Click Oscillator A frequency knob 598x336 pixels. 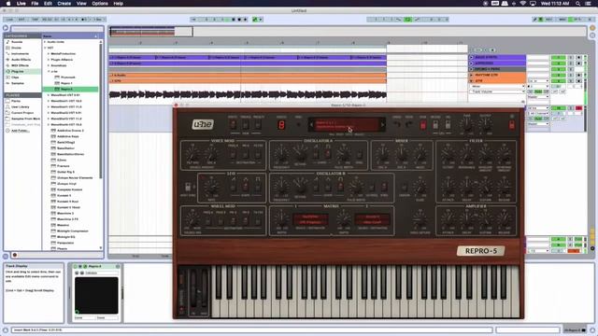[x=281, y=155]
